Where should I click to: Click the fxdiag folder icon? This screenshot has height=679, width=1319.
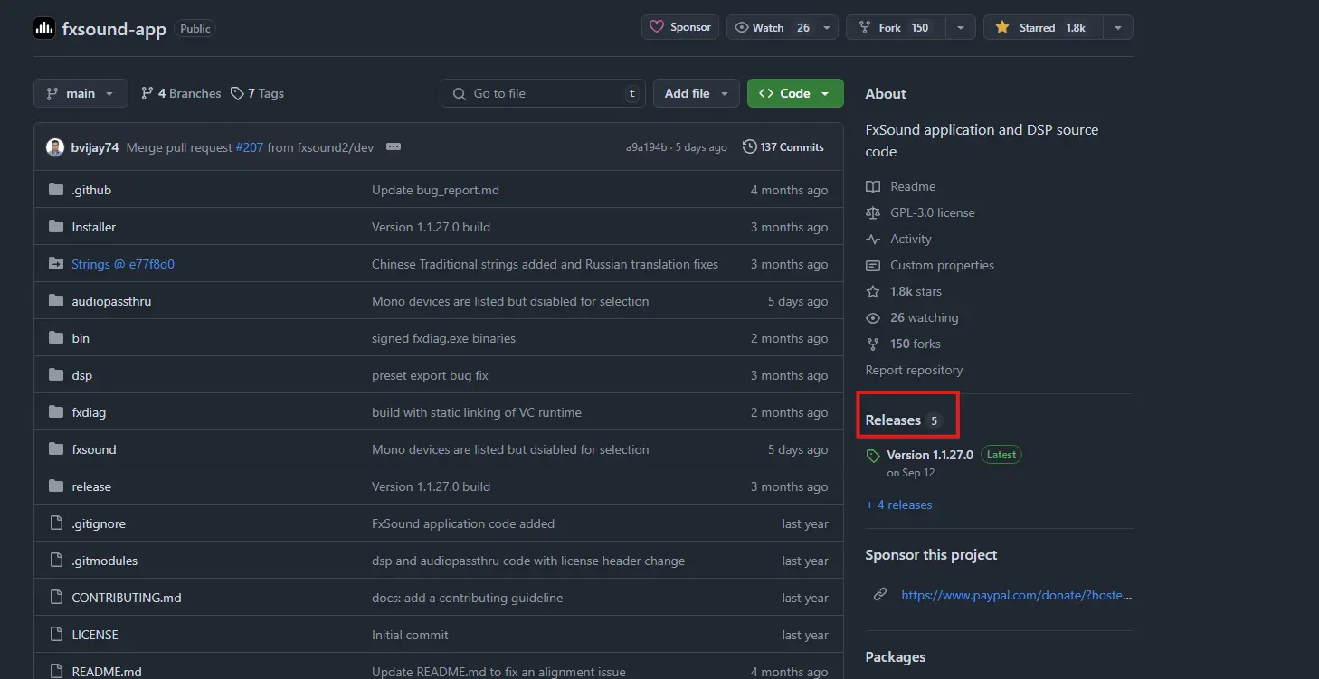coord(55,412)
